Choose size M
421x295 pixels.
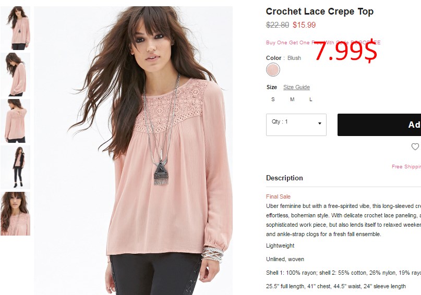[292, 100]
